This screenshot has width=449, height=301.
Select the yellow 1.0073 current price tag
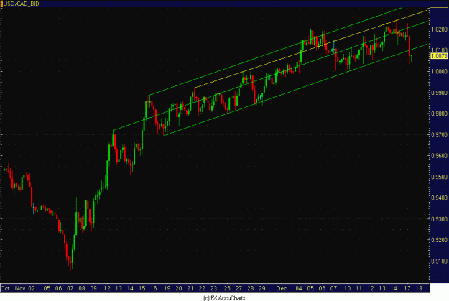tap(439, 56)
